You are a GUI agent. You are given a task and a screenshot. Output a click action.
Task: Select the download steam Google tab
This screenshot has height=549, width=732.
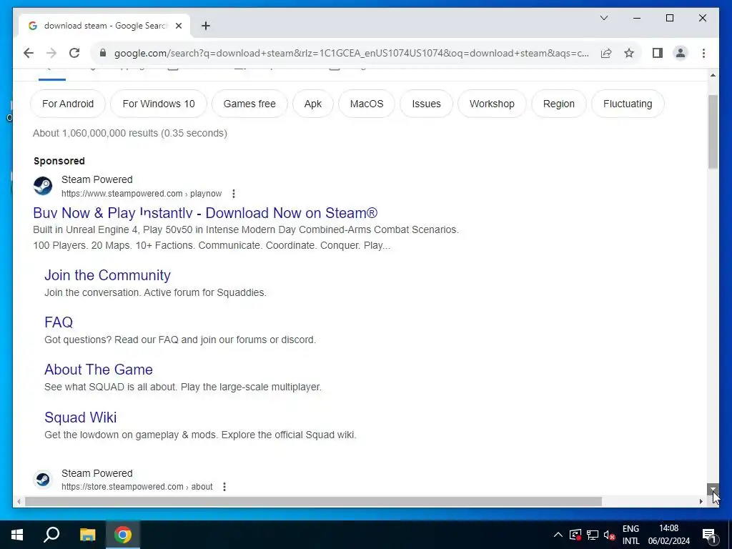point(104,26)
